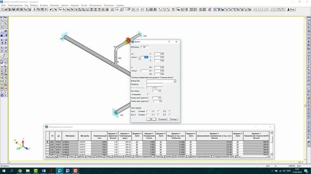
Task: Open Windows taskbar search
Action: point(12,171)
